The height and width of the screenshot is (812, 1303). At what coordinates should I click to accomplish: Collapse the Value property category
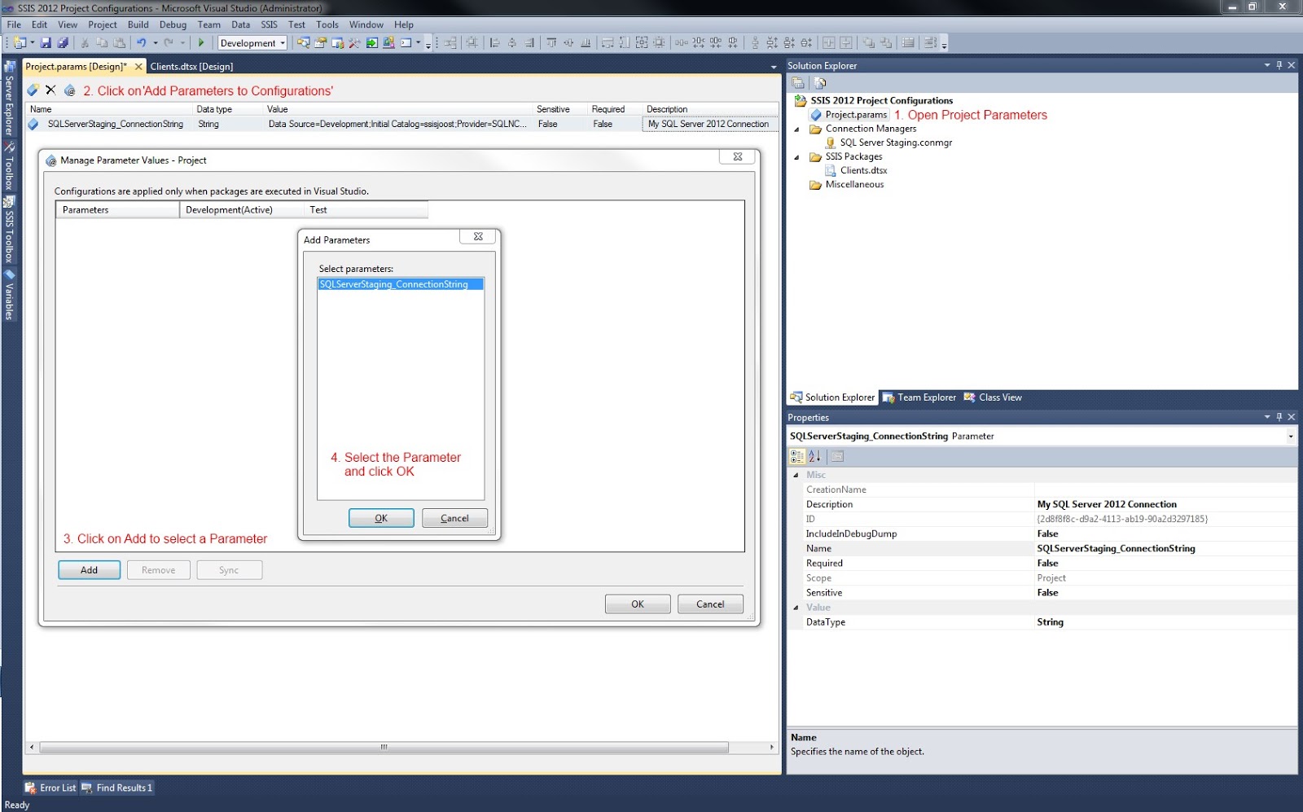[x=796, y=608]
